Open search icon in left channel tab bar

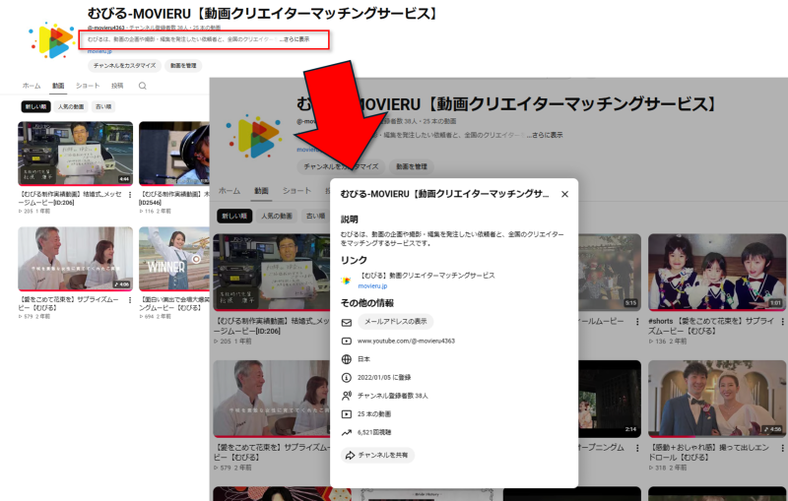click(x=142, y=86)
